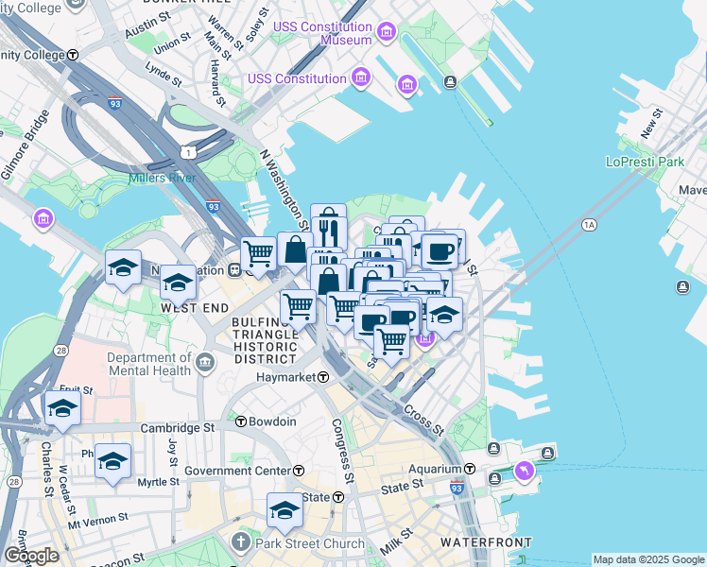The width and height of the screenshot is (707, 567).
Task: Select the Park Street Church cross marker
Action: 241,542
